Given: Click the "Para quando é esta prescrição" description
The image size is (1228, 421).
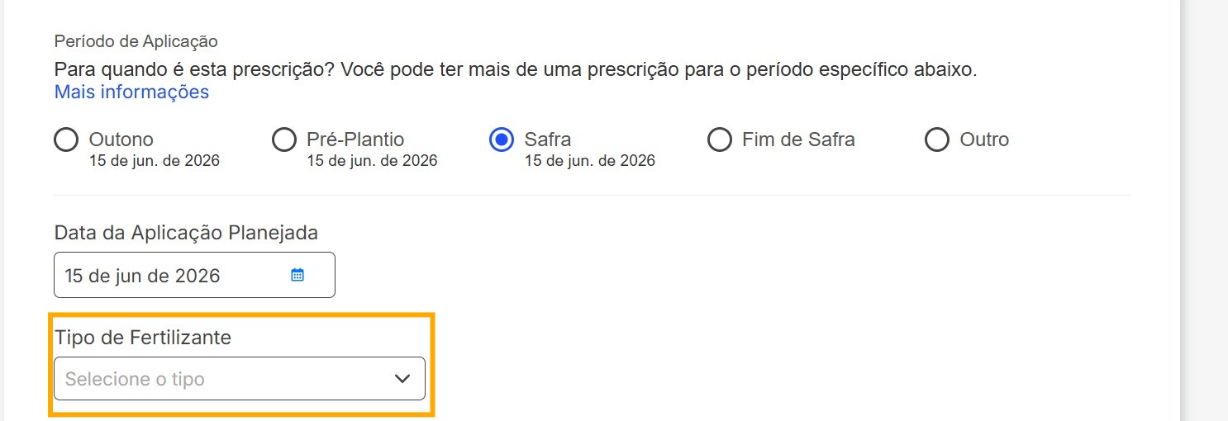Looking at the screenshot, I should 516,69.
